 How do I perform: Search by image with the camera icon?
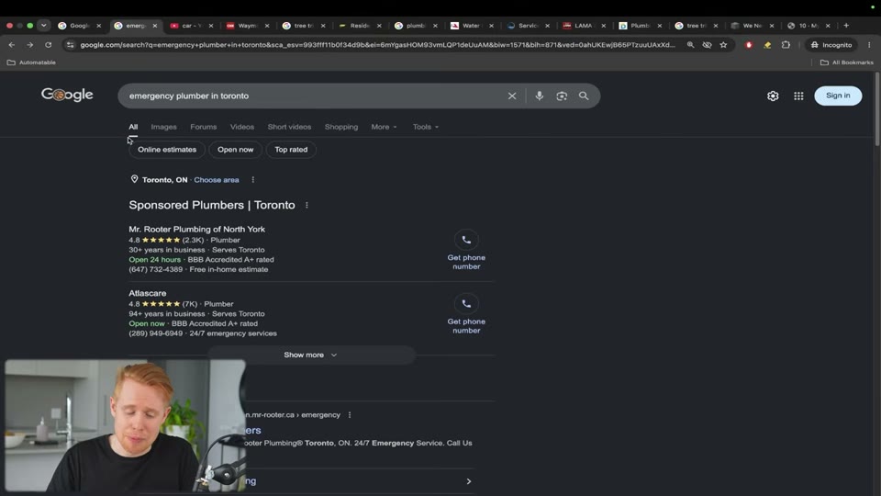pyautogui.click(x=562, y=96)
